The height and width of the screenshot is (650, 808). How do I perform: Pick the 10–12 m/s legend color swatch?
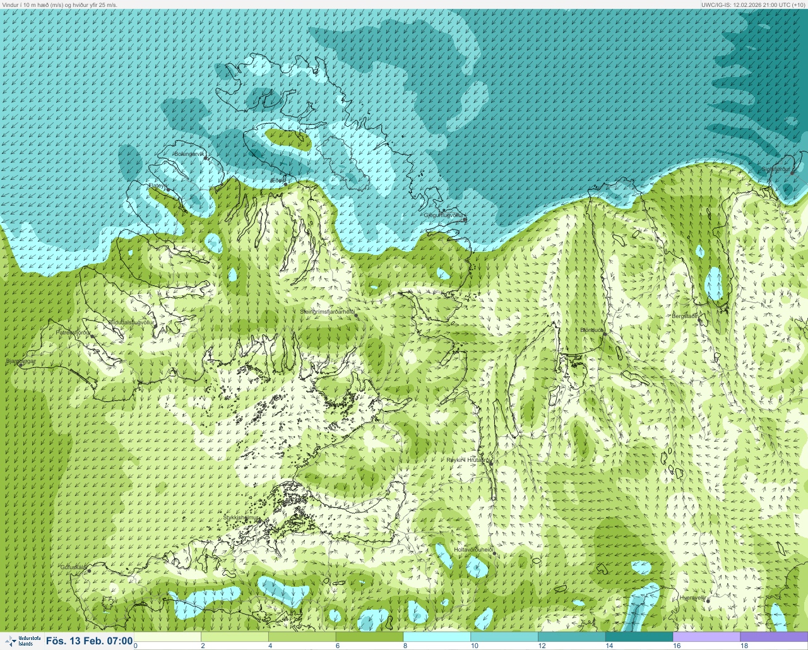(504, 637)
